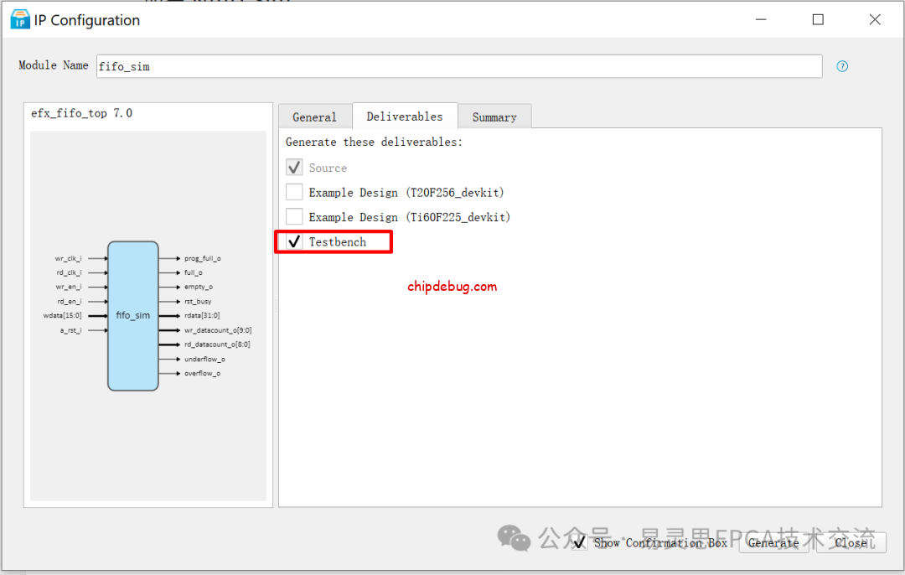Viewport: 905px width, 575px height.
Task: Open the Summary tab
Action: click(x=494, y=116)
